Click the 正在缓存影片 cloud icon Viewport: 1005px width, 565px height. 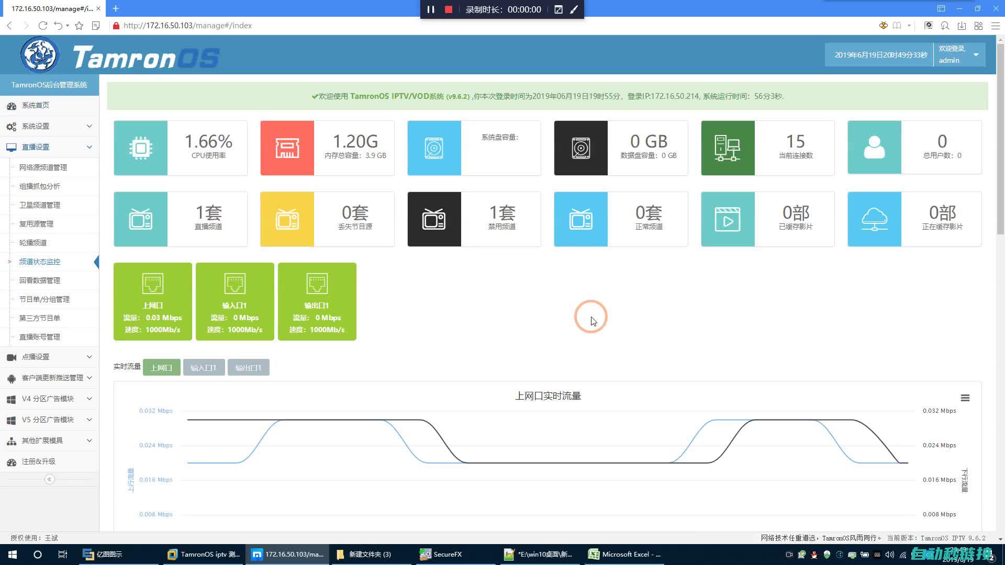pos(875,219)
